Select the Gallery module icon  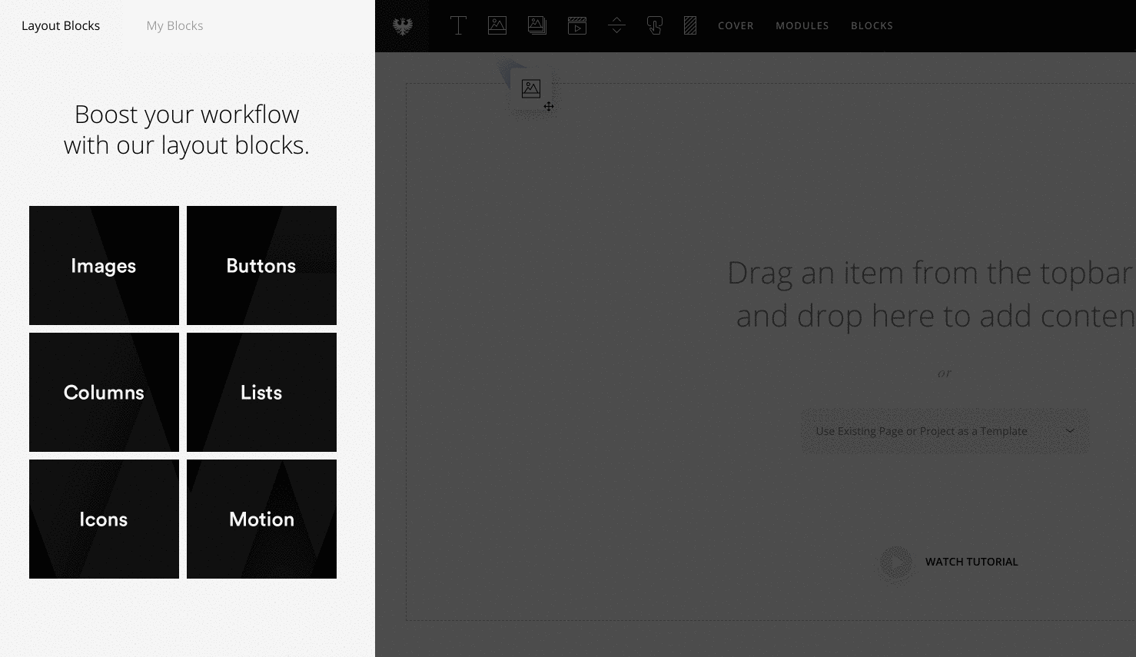(x=537, y=26)
